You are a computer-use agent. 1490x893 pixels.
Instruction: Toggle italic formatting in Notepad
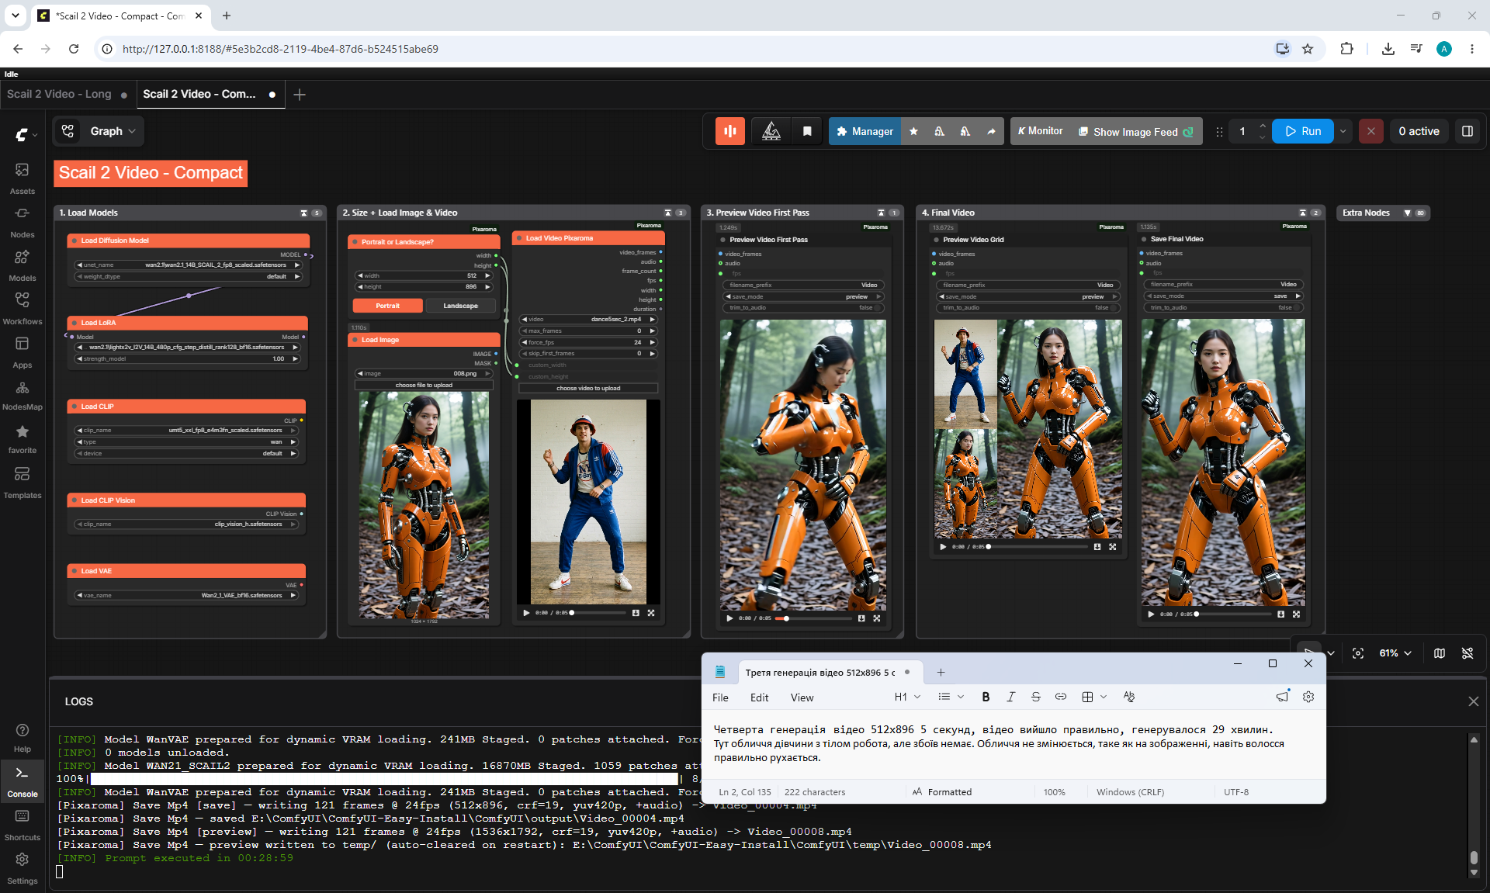point(1010,697)
